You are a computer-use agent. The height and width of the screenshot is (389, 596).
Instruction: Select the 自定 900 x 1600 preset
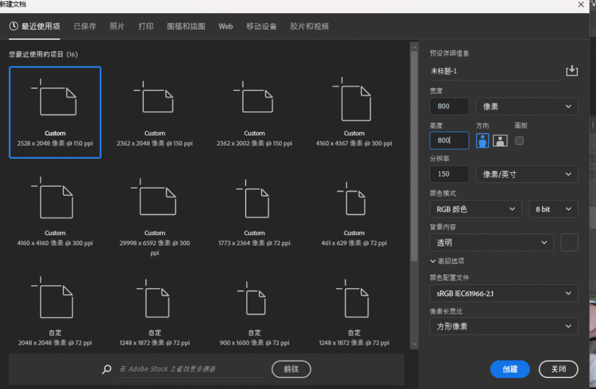click(x=254, y=312)
